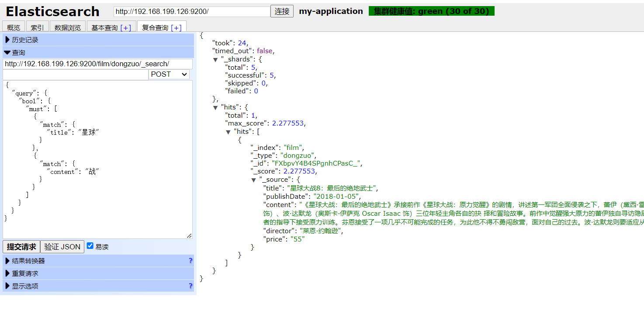Collapse the outer hits JSON node
This screenshot has height=323, width=644.
click(x=215, y=108)
